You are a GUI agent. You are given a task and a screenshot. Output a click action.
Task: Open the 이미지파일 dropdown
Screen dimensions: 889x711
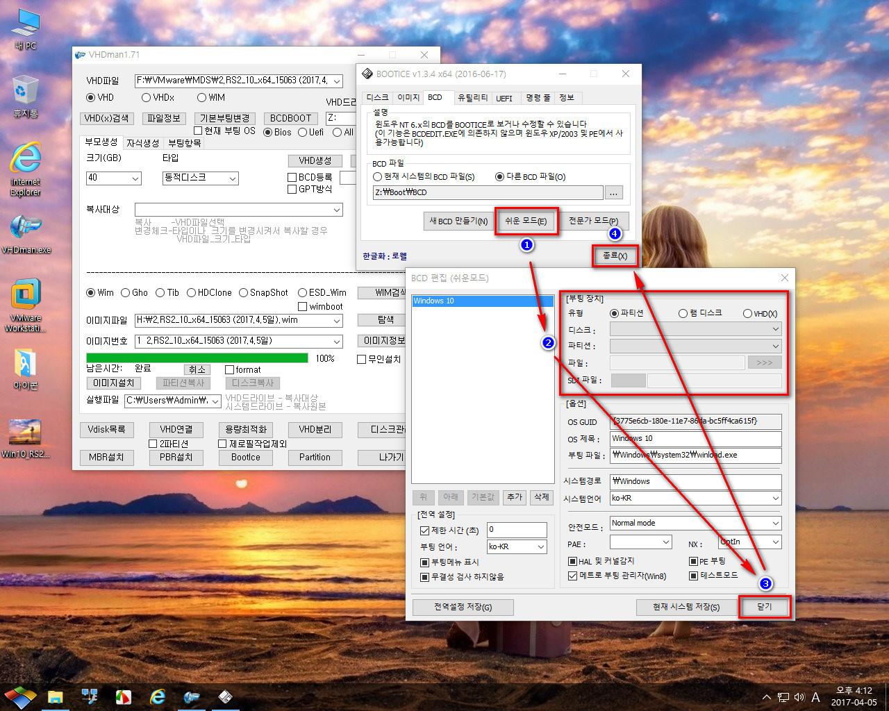click(x=337, y=321)
